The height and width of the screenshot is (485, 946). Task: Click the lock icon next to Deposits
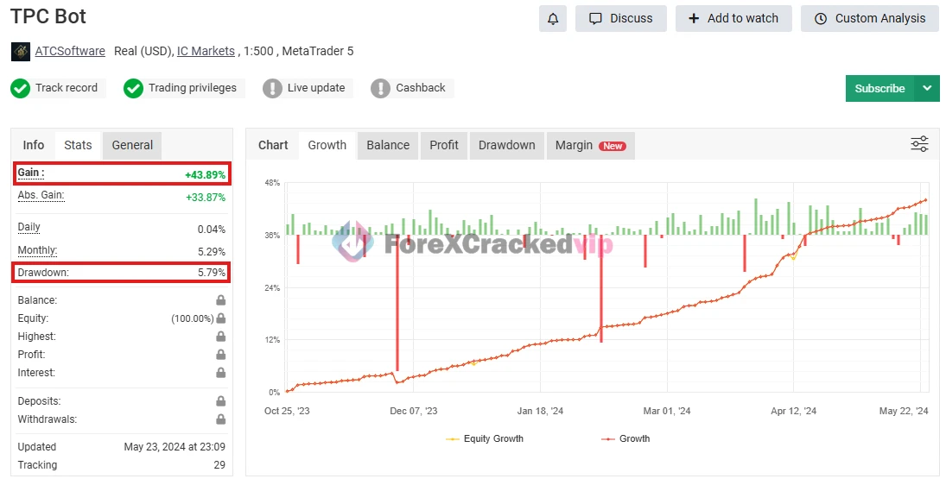tap(221, 400)
